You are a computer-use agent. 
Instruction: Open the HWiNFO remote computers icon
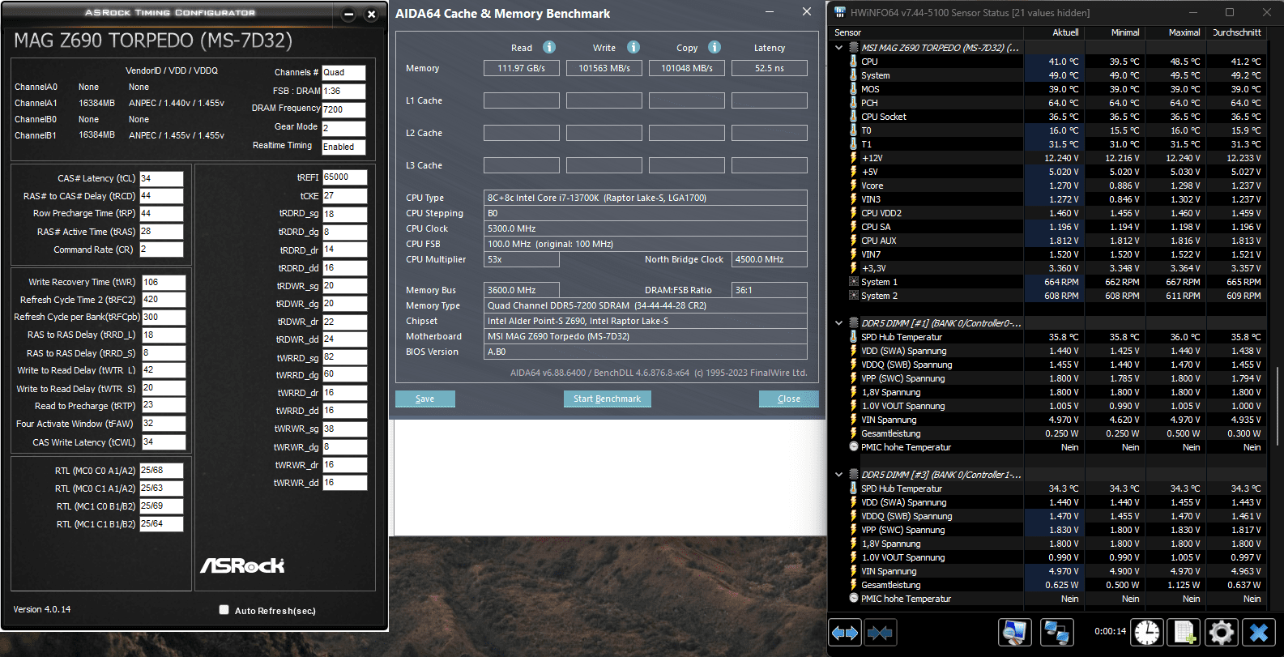pyautogui.click(x=1056, y=632)
